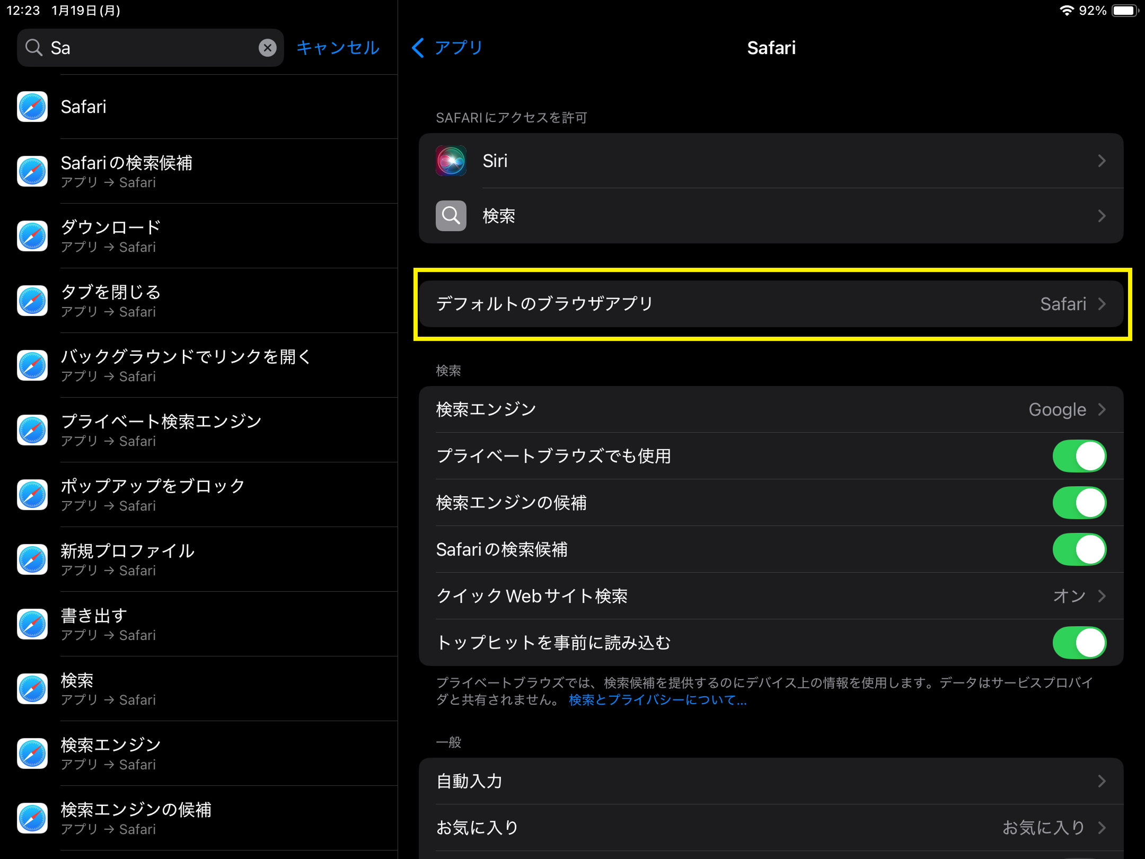
Task: Disable プライベートブラウズでも使用 toggle
Action: pyautogui.click(x=1079, y=456)
